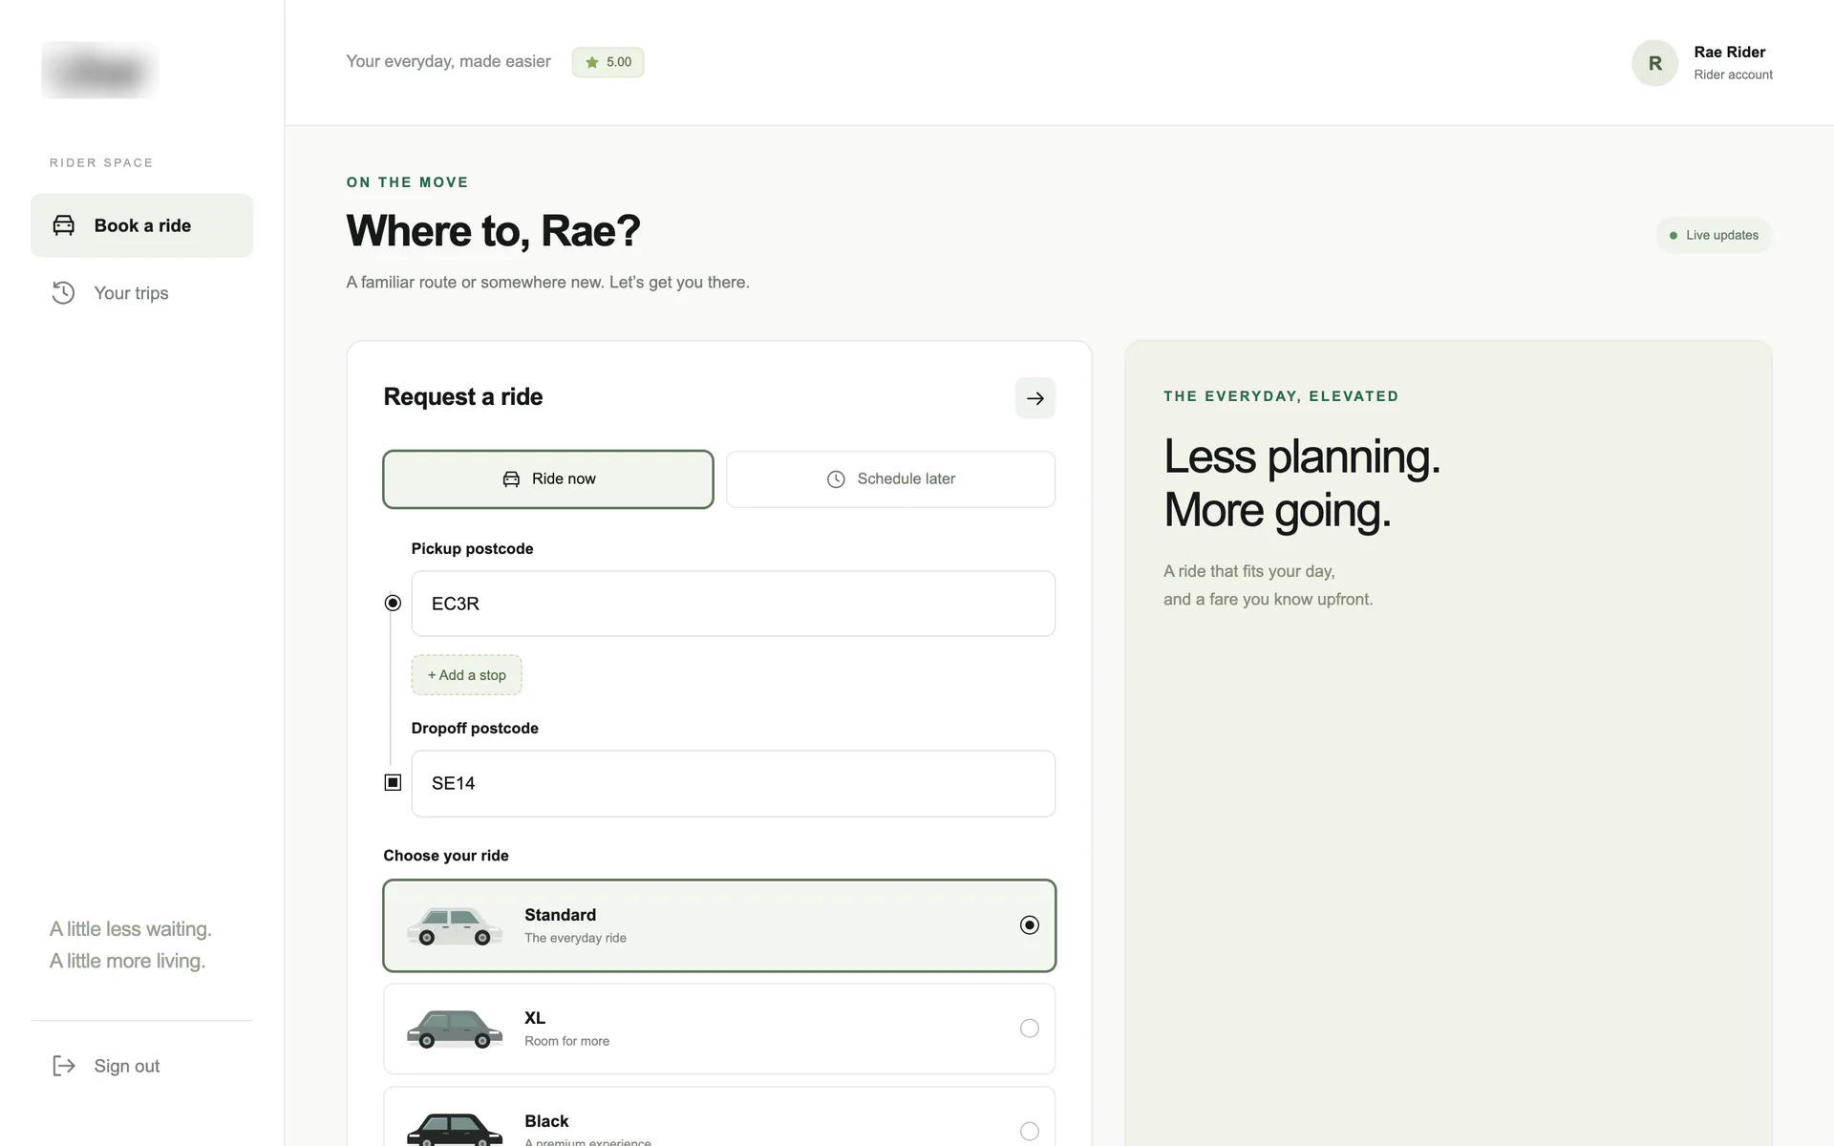Image resolution: width=1834 pixels, height=1146 pixels.
Task: Click the clock icon in Schedule later
Action: coord(836,479)
